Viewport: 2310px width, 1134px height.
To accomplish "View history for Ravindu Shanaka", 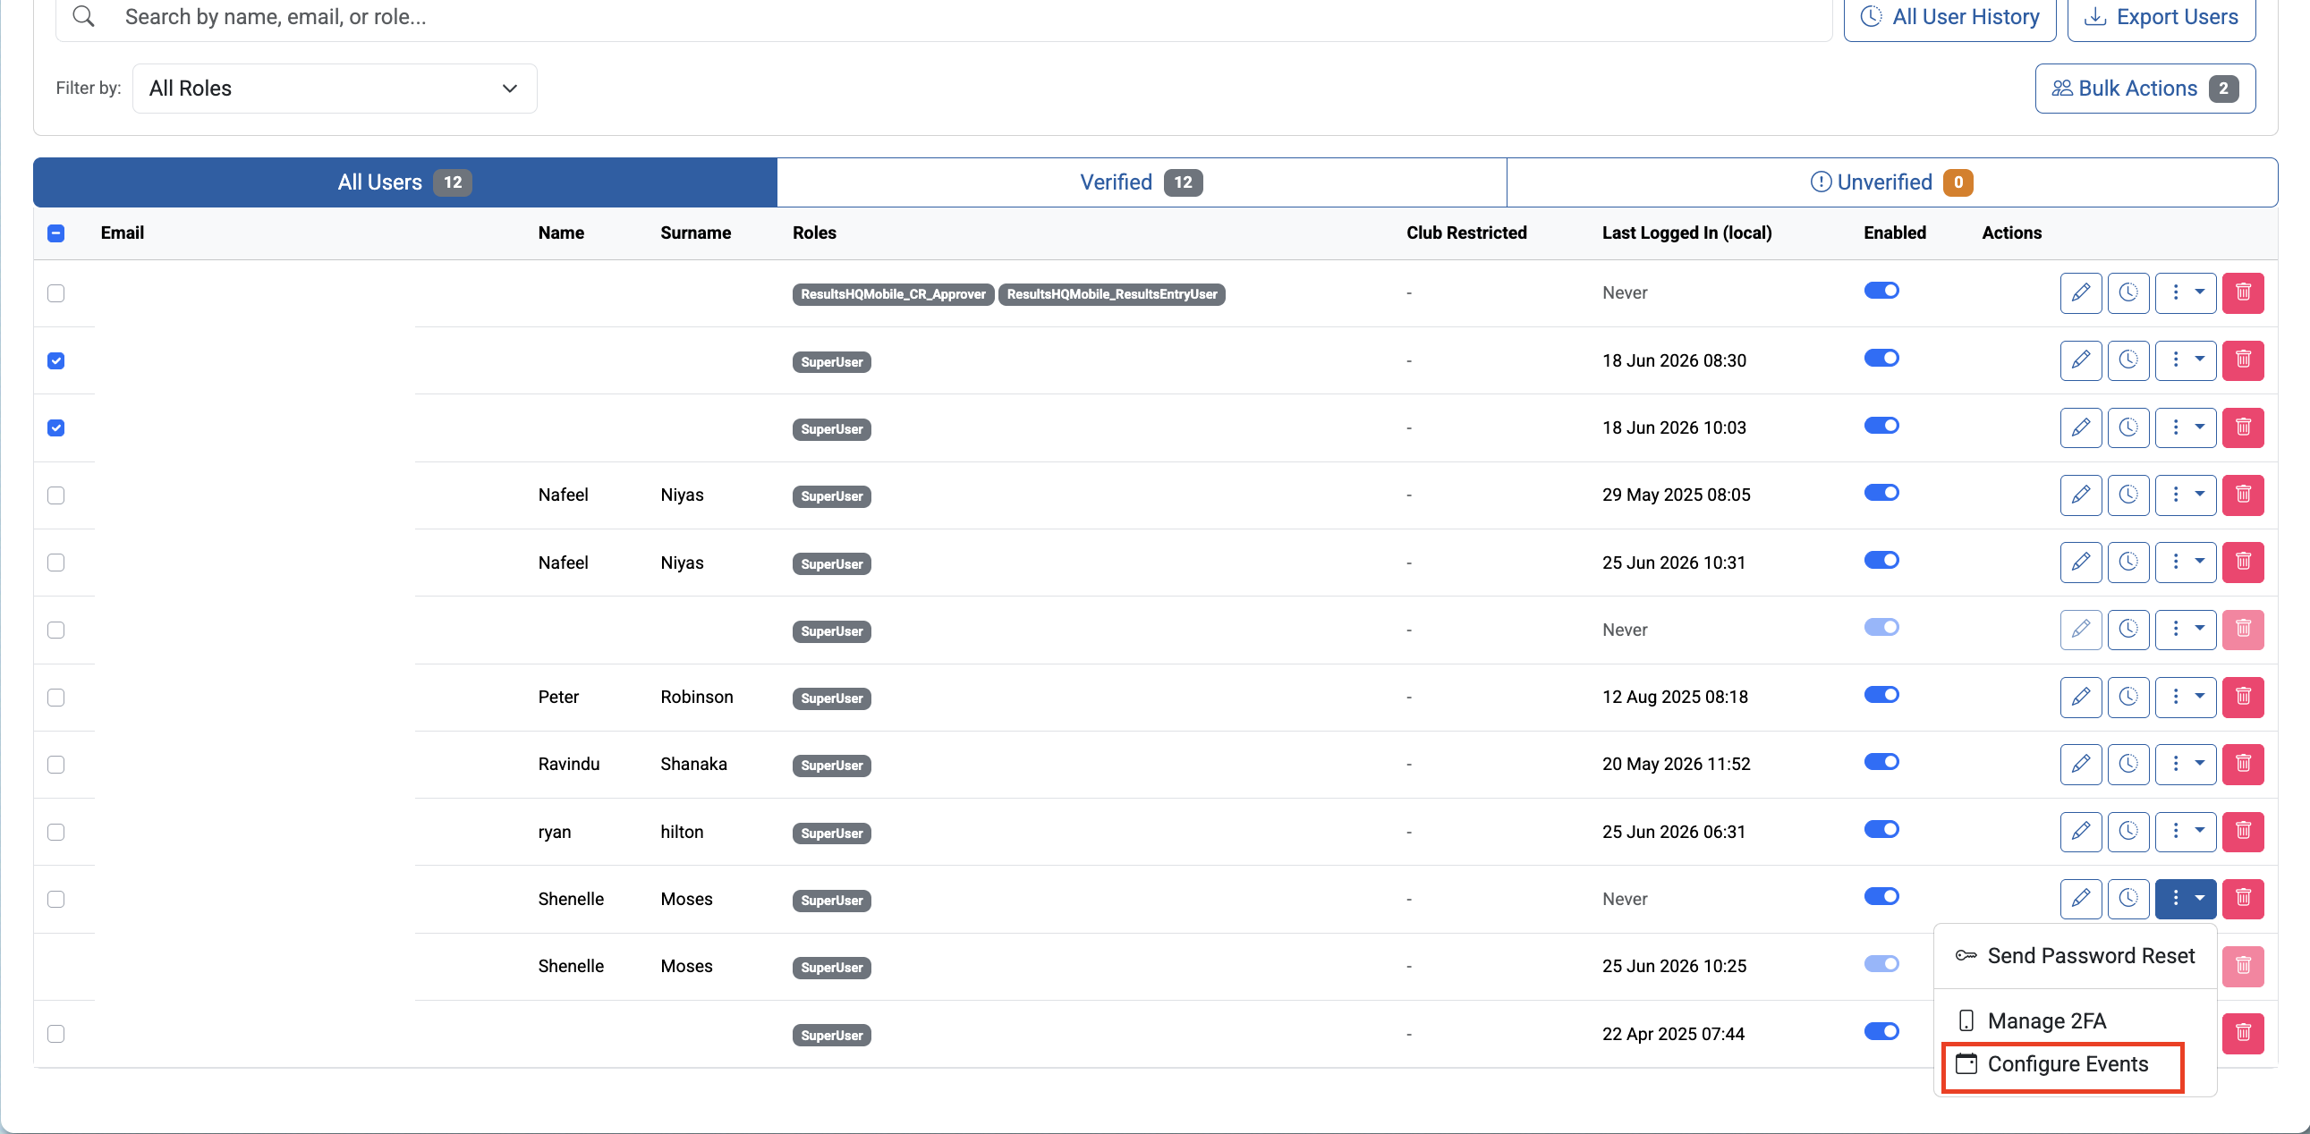I will [x=2128, y=764].
